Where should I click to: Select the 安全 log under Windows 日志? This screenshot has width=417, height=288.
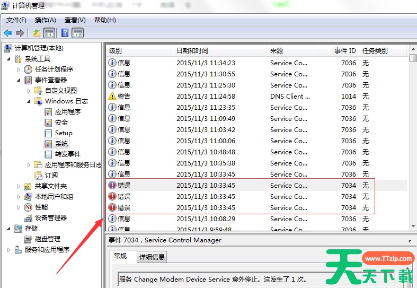(61, 122)
